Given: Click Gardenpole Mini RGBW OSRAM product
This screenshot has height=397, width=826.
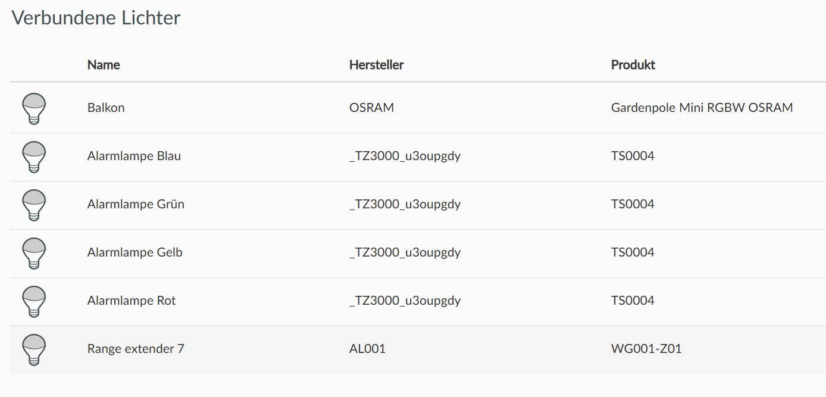Looking at the screenshot, I should pos(702,108).
